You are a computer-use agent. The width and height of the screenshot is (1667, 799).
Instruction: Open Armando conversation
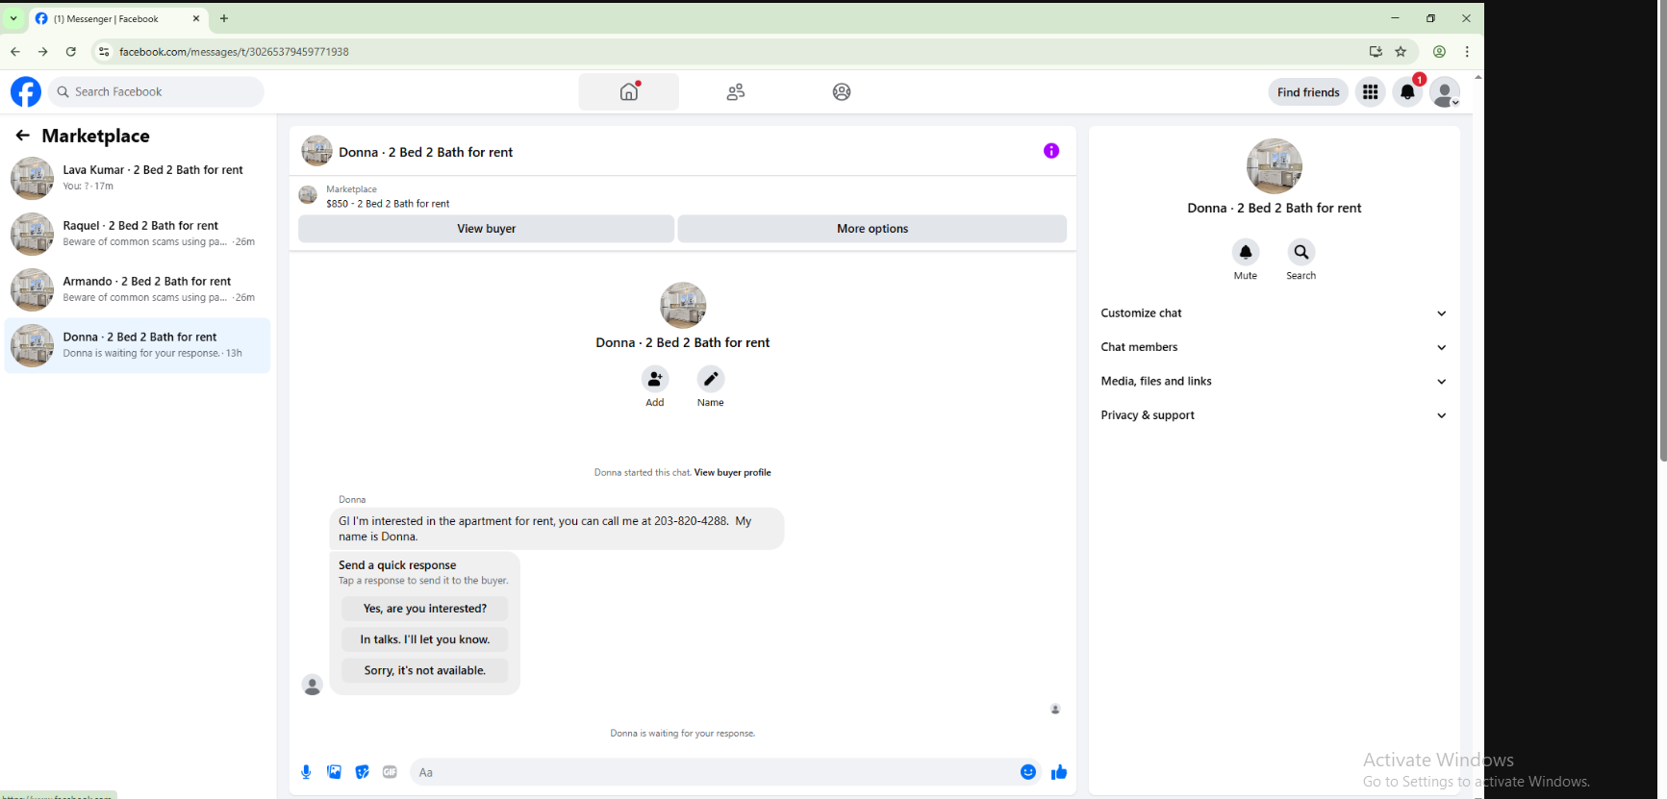click(138, 289)
